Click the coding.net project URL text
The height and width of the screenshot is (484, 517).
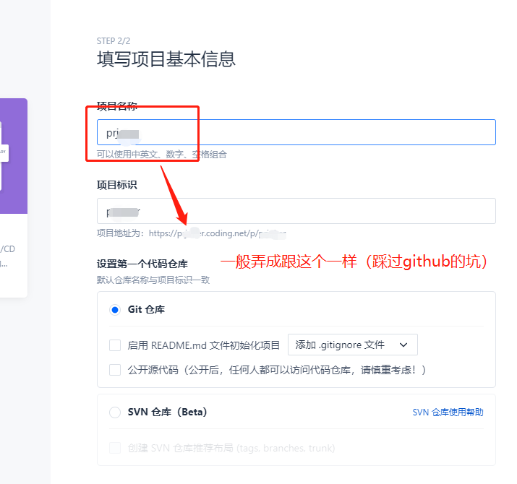pos(218,233)
